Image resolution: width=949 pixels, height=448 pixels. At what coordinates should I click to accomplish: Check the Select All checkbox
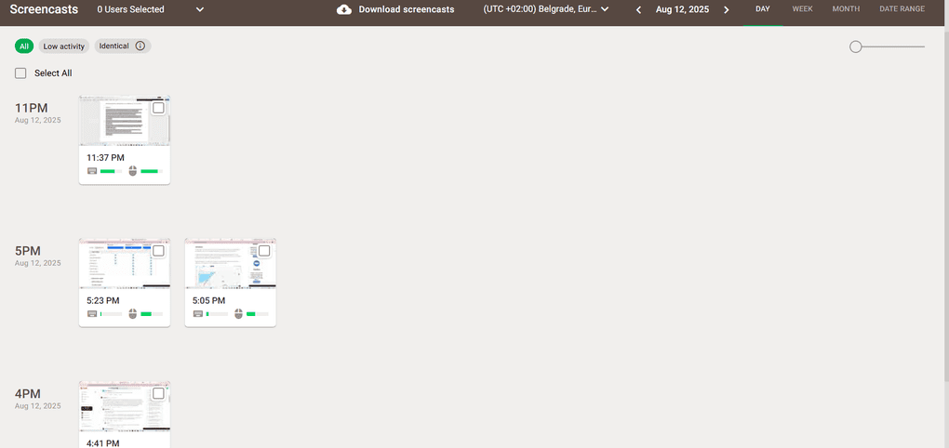tap(20, 73)
